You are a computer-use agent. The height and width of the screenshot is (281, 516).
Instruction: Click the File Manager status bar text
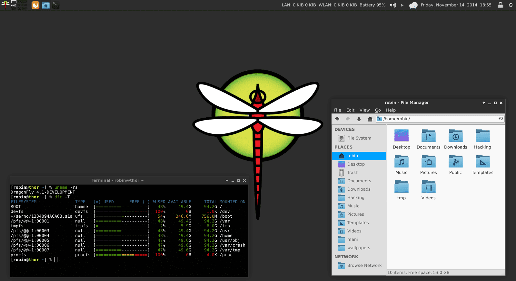418,273
